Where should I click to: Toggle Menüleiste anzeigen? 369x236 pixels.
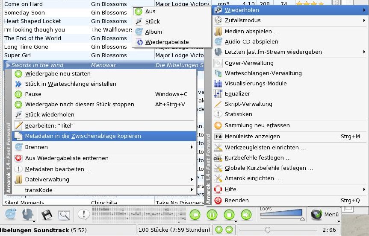tap(290, 137)
